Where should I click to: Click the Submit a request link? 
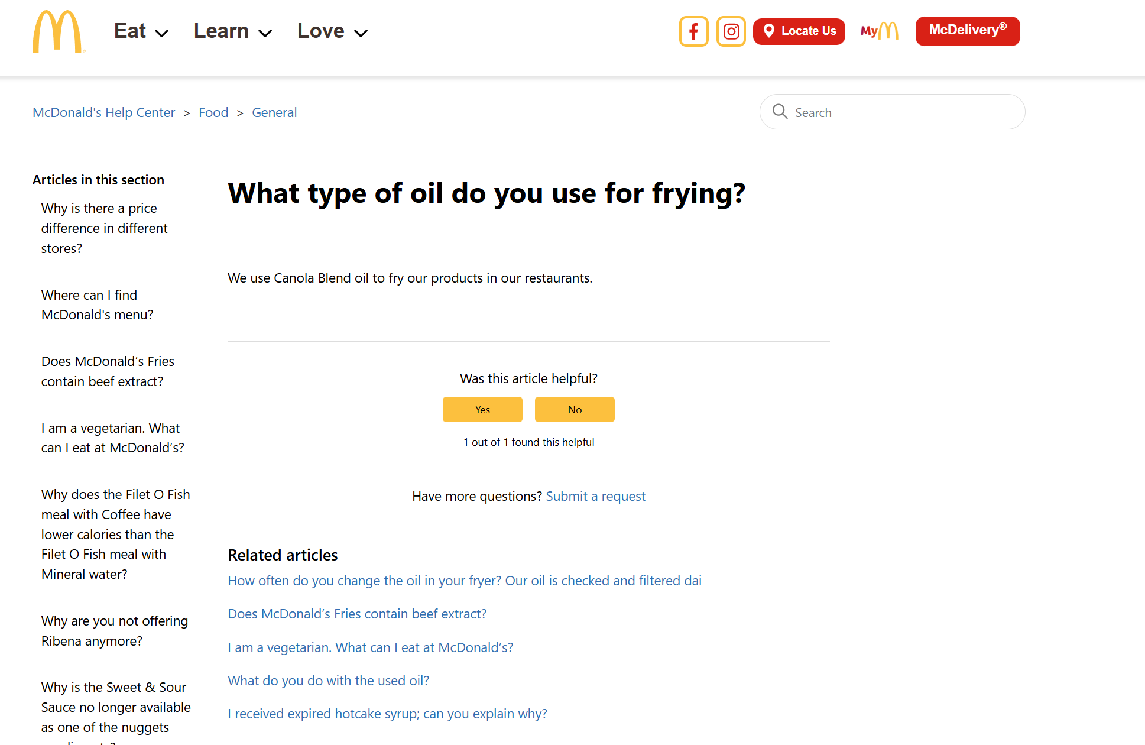(595, 496)
